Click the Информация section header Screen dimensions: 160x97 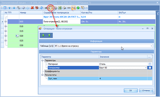click(x=97, y=41)
